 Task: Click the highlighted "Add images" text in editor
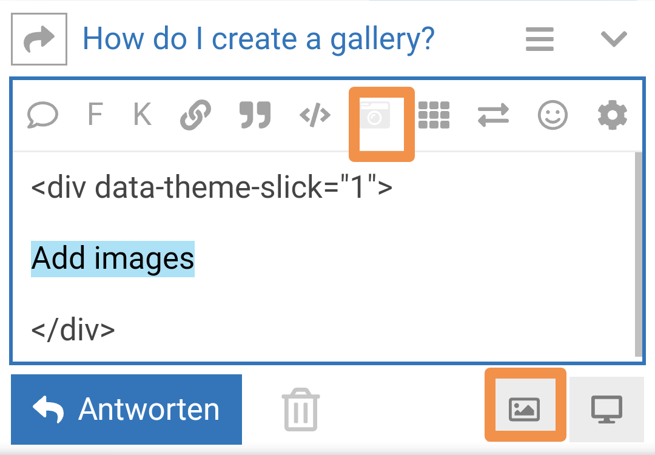pos(113,258)
